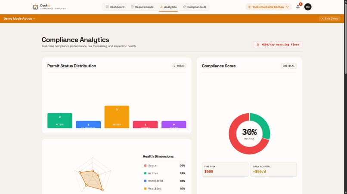This screenshot has width=347, height=194.
Task: Click the health radar chart
Action: (93, 175)
